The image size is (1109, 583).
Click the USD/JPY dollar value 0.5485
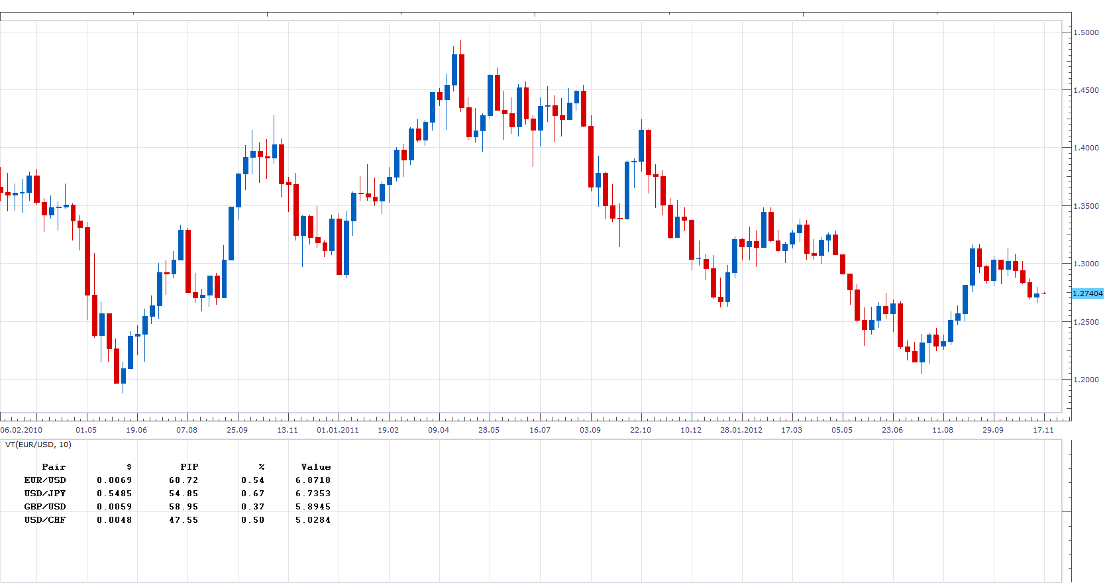pos(115,494)
